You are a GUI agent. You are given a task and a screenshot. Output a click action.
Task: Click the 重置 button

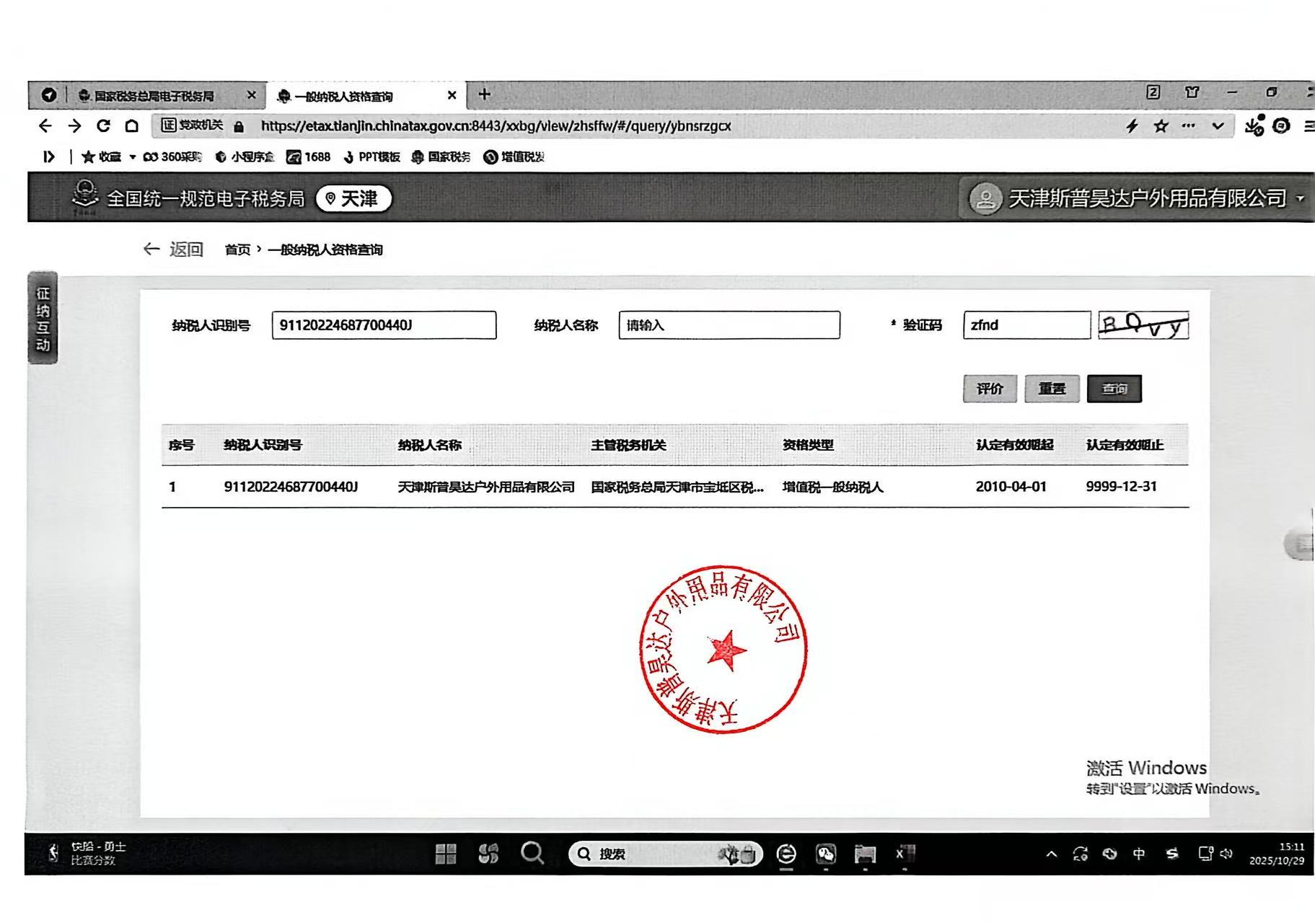pyautogui.click(x=1051, y=389)
